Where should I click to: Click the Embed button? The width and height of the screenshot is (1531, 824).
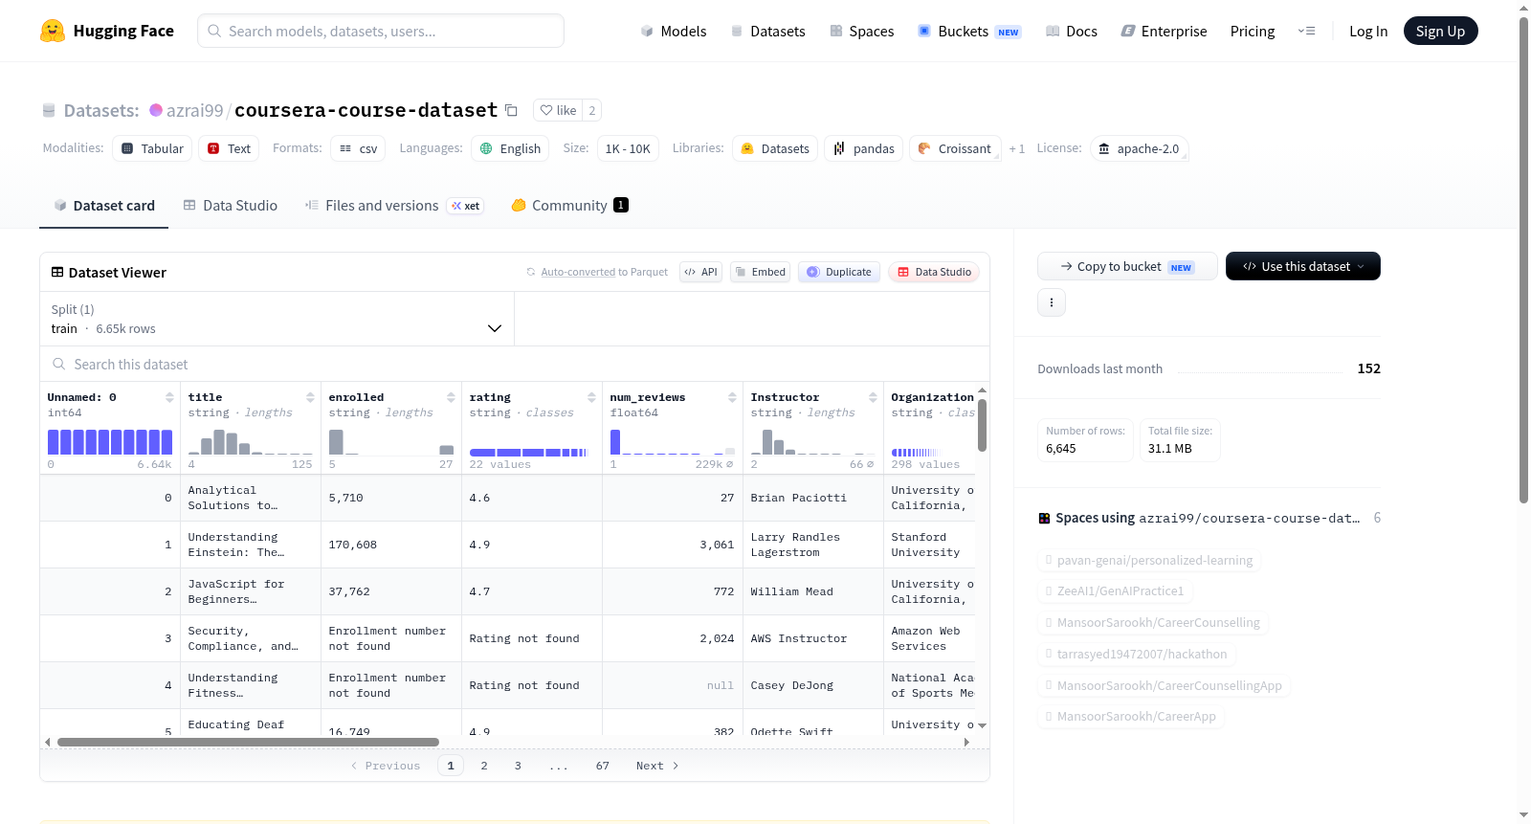760,272
